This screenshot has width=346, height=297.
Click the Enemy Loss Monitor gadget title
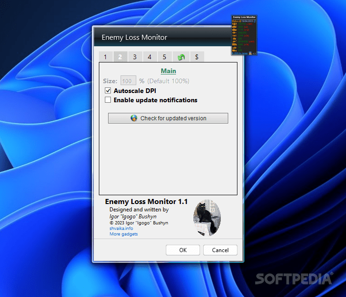point(244,17)
